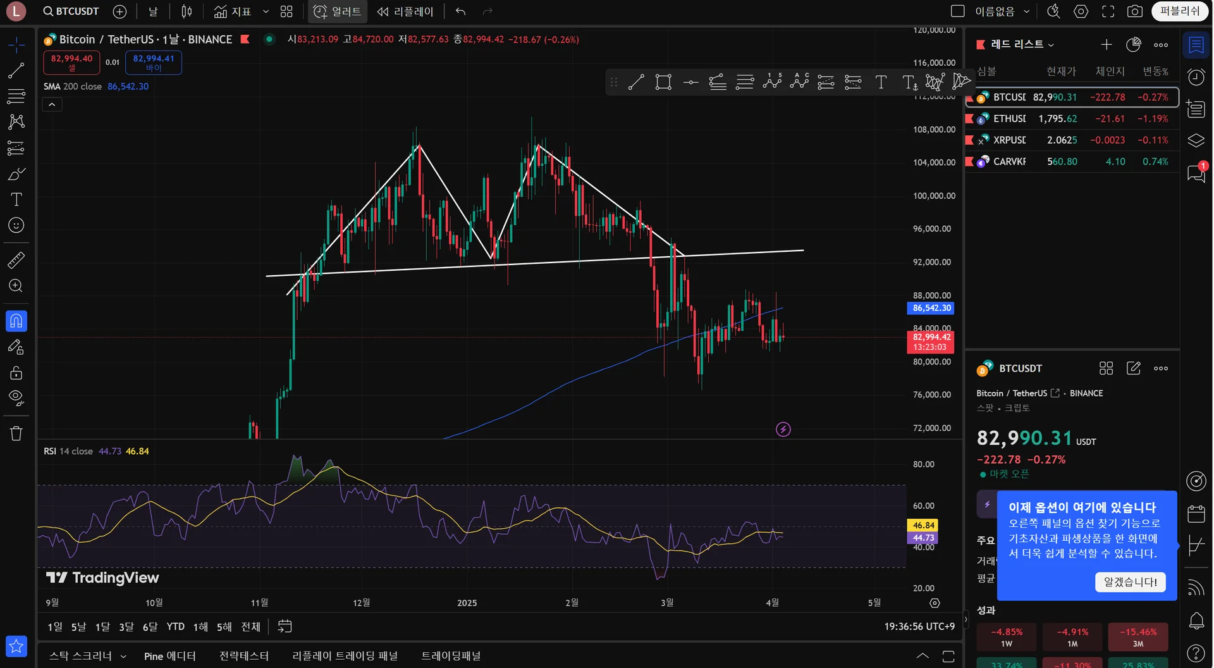Select the trend line tool in floating toolbar
The width and height of the screenshot is (1214, 668).
[636, 82]
